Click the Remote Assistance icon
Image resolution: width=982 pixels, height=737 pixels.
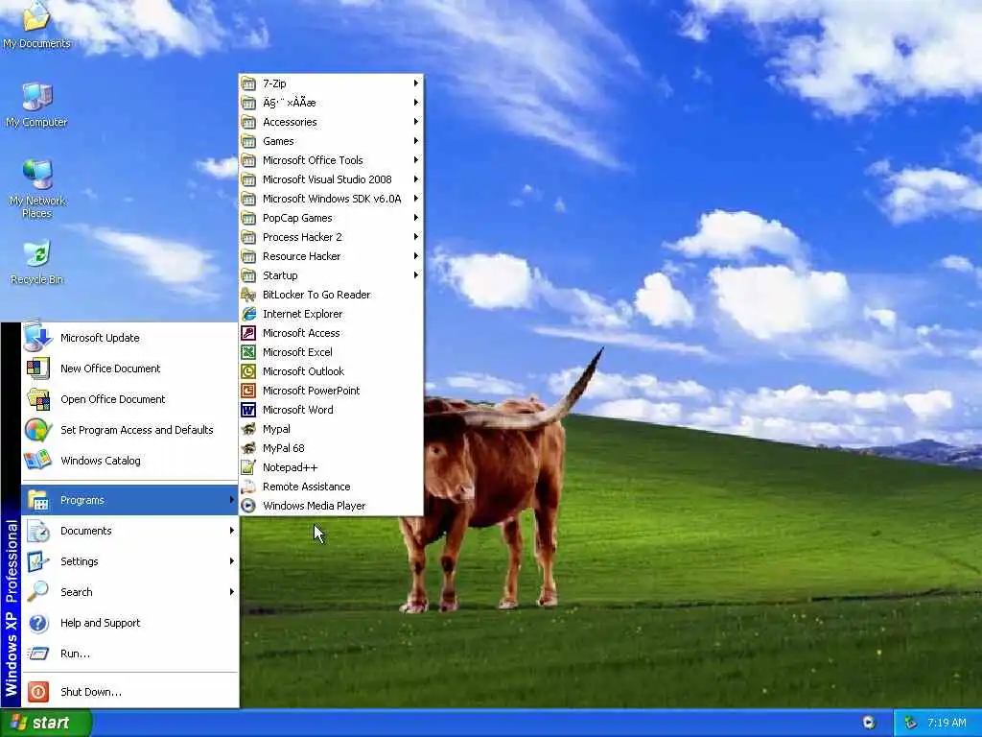point(248,487)
